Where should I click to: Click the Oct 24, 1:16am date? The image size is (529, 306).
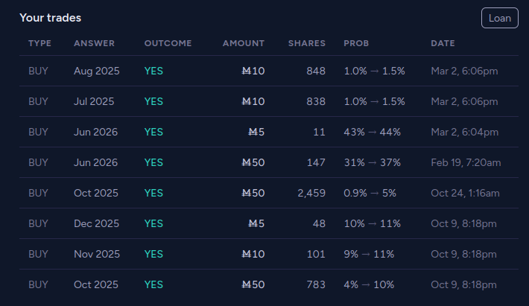[466, 193]
